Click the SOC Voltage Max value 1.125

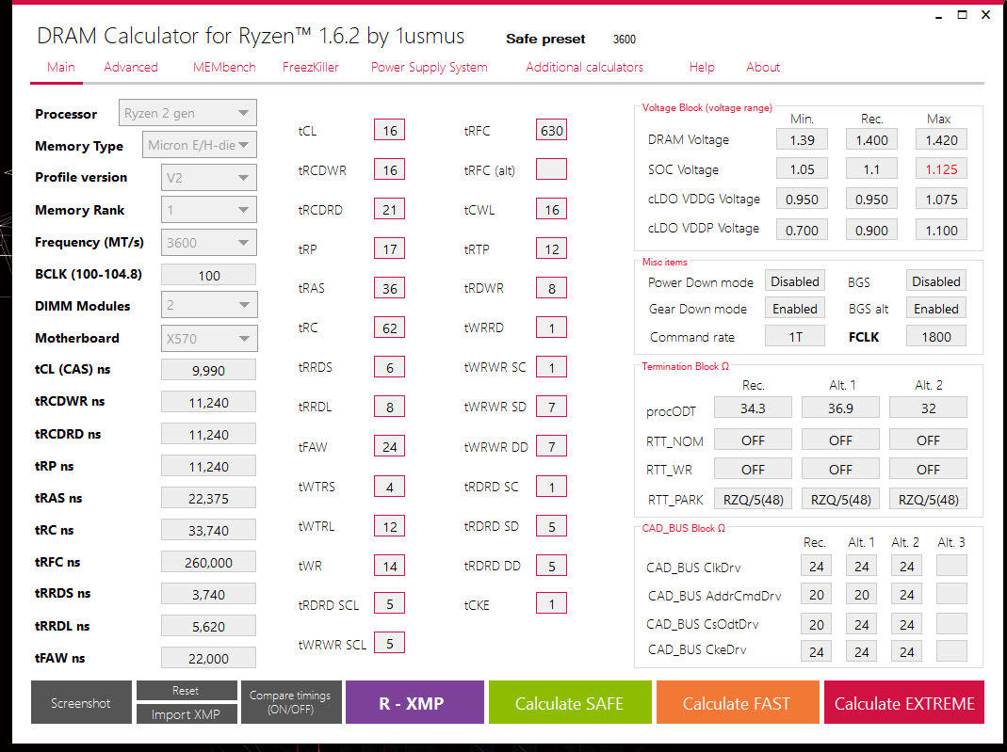[941, 169]
